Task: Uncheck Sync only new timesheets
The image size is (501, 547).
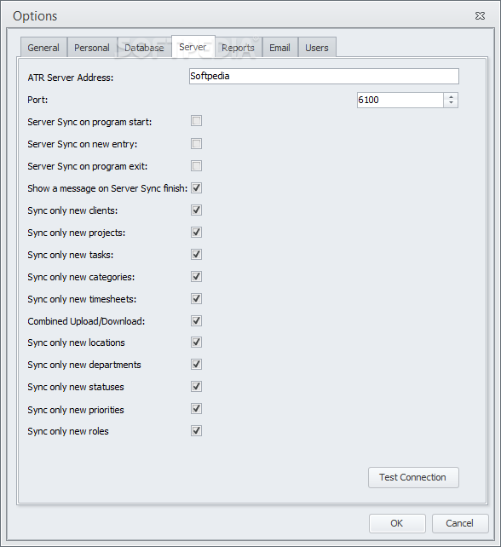Action: point(197,298)
